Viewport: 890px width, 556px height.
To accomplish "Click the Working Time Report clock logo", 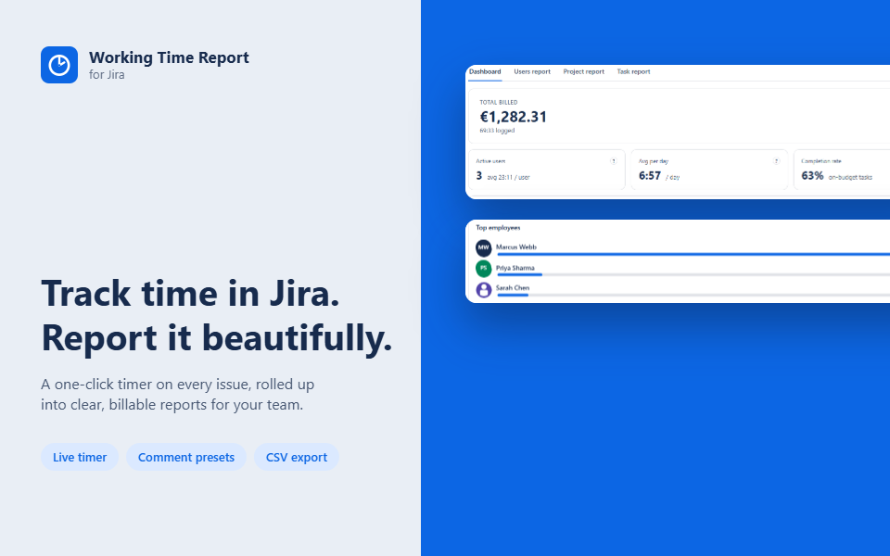I will [x=59, y=65].
